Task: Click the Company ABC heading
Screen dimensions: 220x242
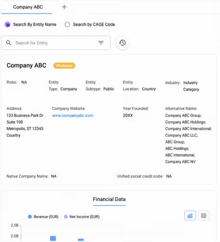Action: (26, 65)
